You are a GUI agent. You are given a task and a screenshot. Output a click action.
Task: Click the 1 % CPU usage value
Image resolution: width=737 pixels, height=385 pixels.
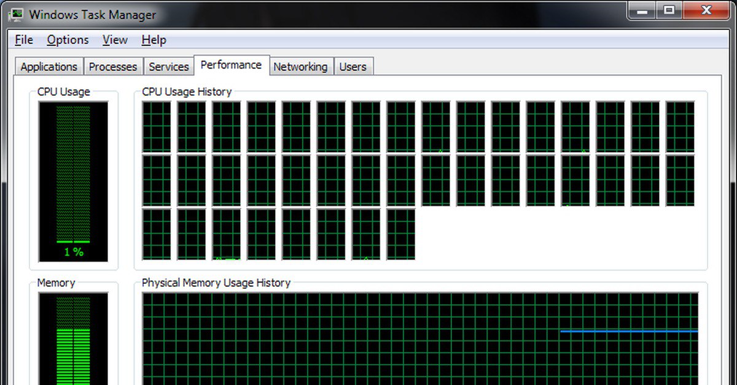click(x=73, y=252)
